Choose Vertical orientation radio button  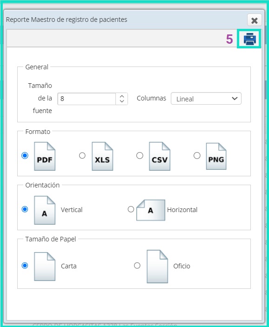click(x=25, y=209)
